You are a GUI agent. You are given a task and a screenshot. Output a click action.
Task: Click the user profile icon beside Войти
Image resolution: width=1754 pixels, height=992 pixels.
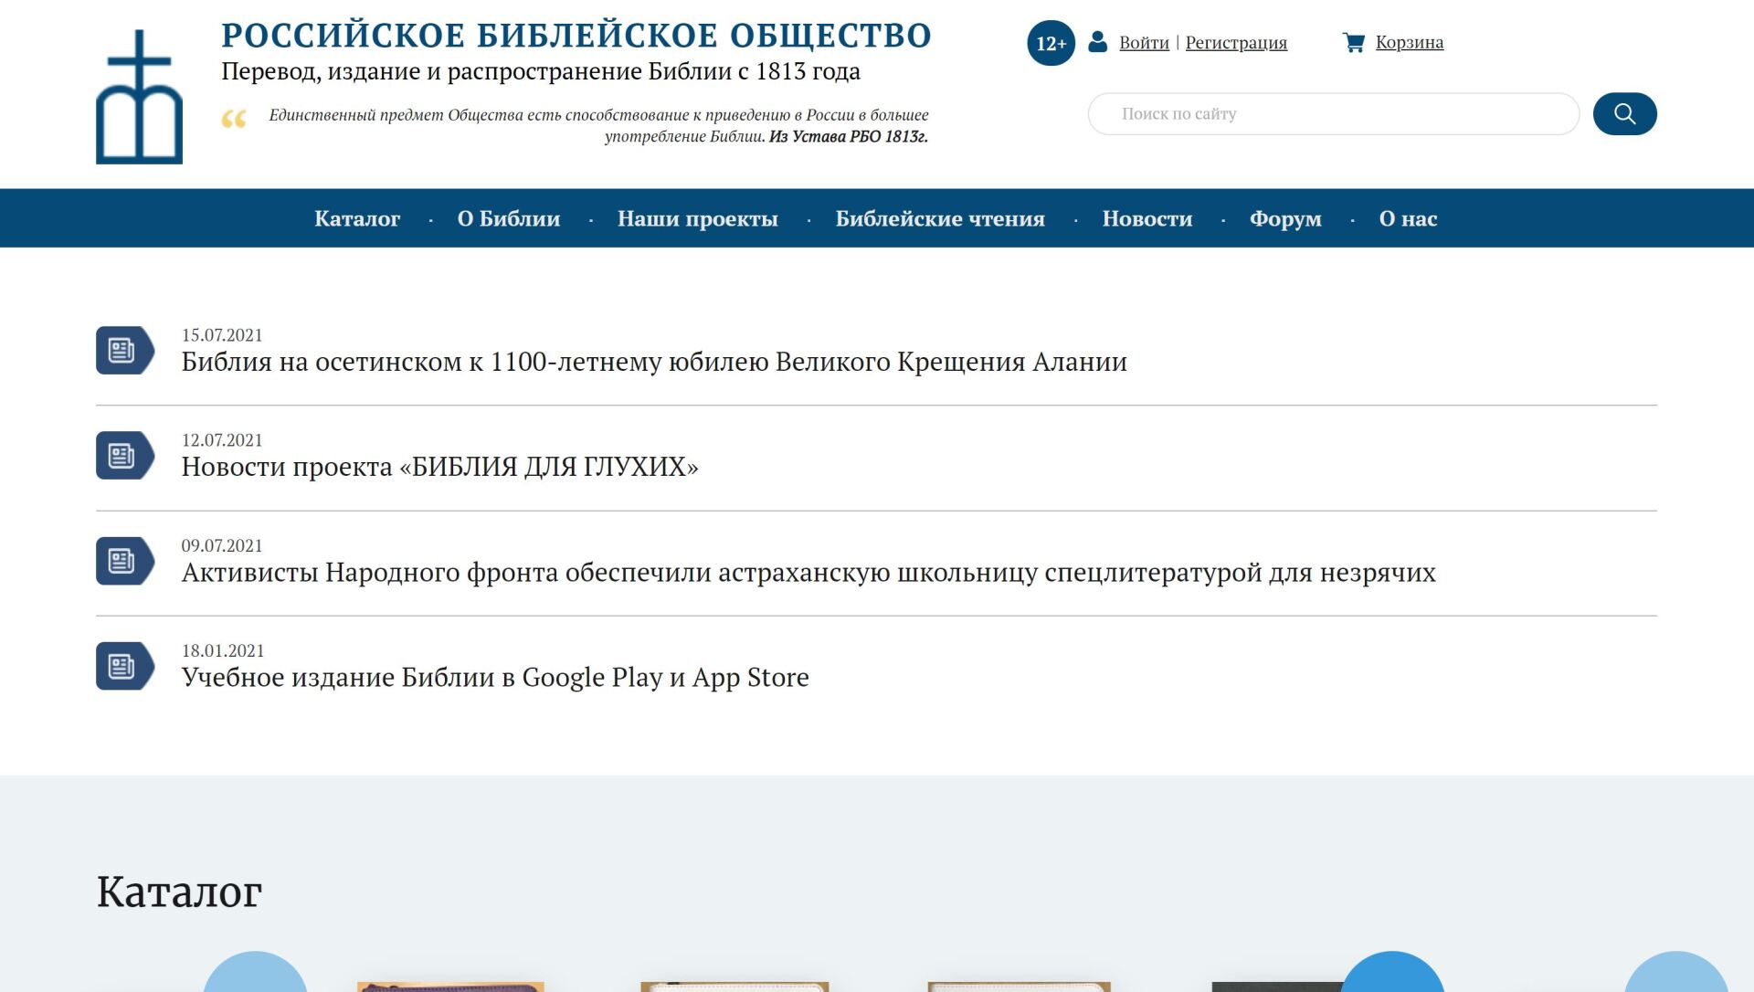[1098, 42]
